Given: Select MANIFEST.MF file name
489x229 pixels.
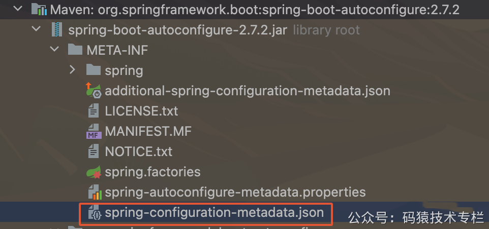Looking at the screenshot, I should click(x=148, y=131).
